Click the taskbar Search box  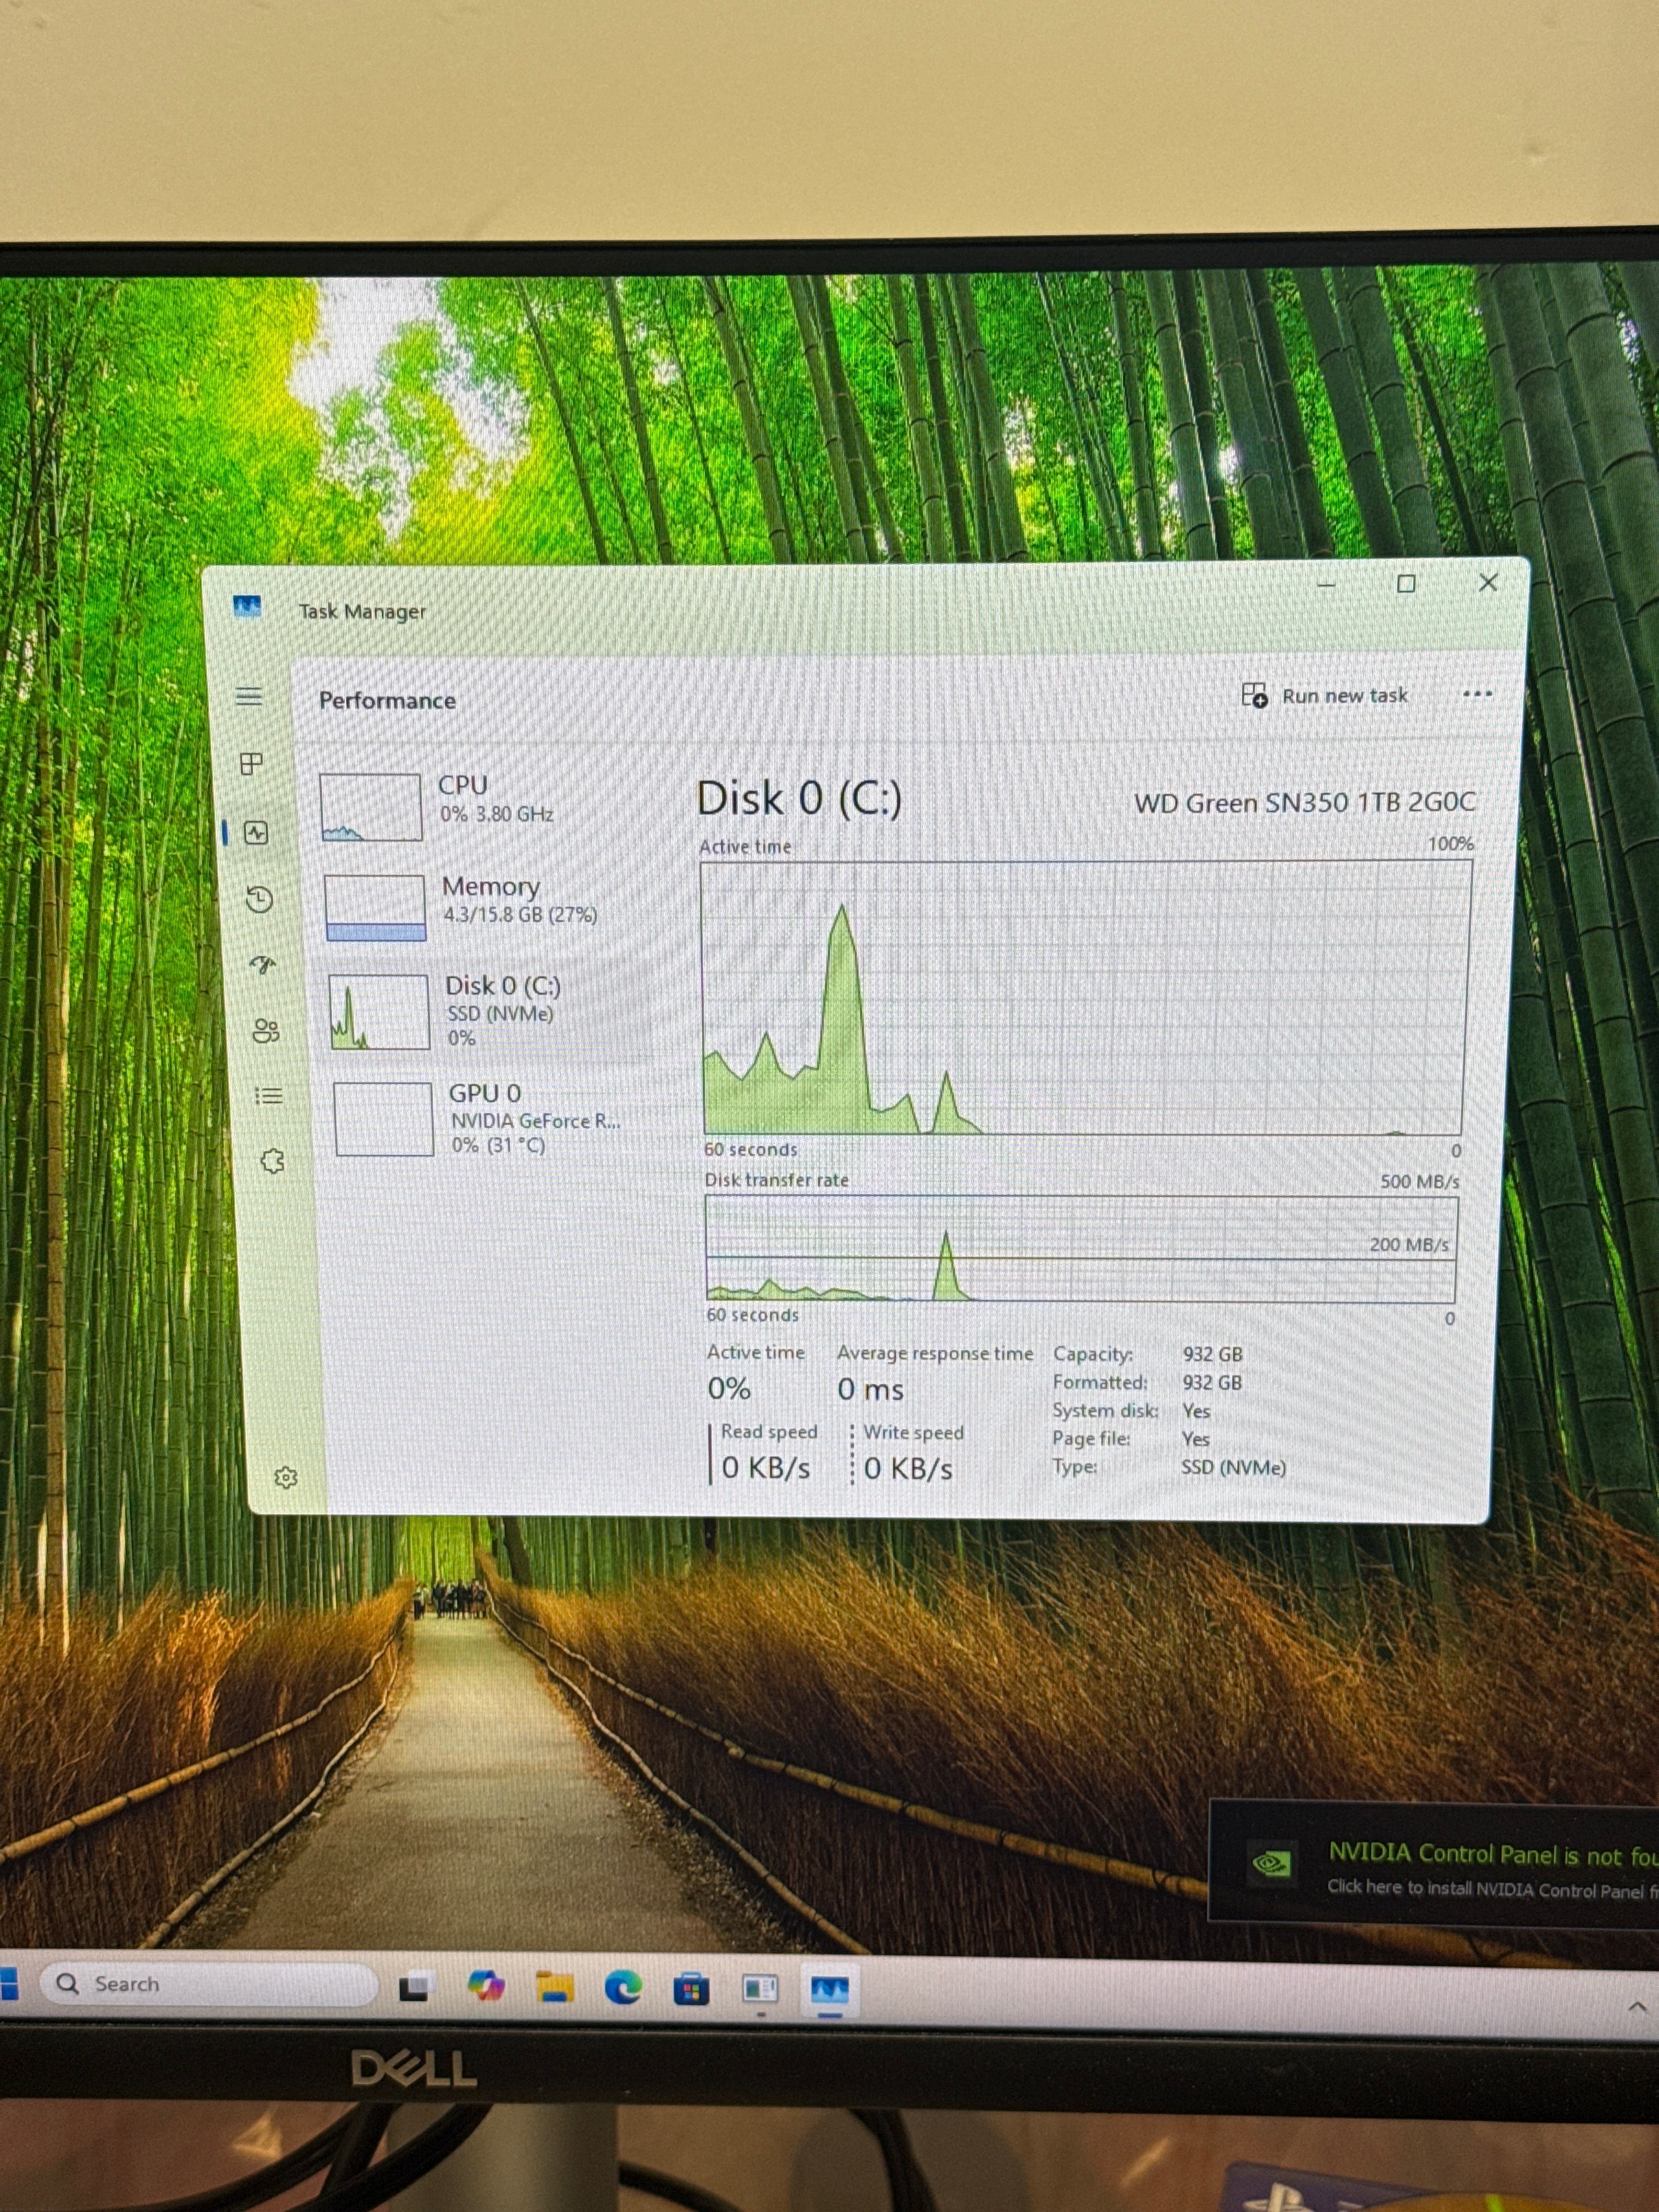[209, 1983]
